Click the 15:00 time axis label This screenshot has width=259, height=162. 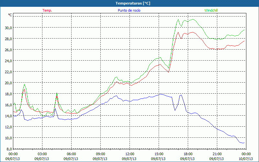(159, 154)
